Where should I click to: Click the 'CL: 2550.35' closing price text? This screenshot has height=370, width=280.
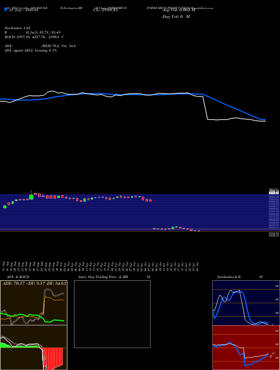click(x=105, y=10)
